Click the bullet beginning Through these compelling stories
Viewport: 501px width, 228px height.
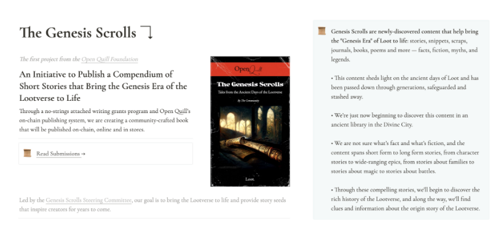coord(406,199)
